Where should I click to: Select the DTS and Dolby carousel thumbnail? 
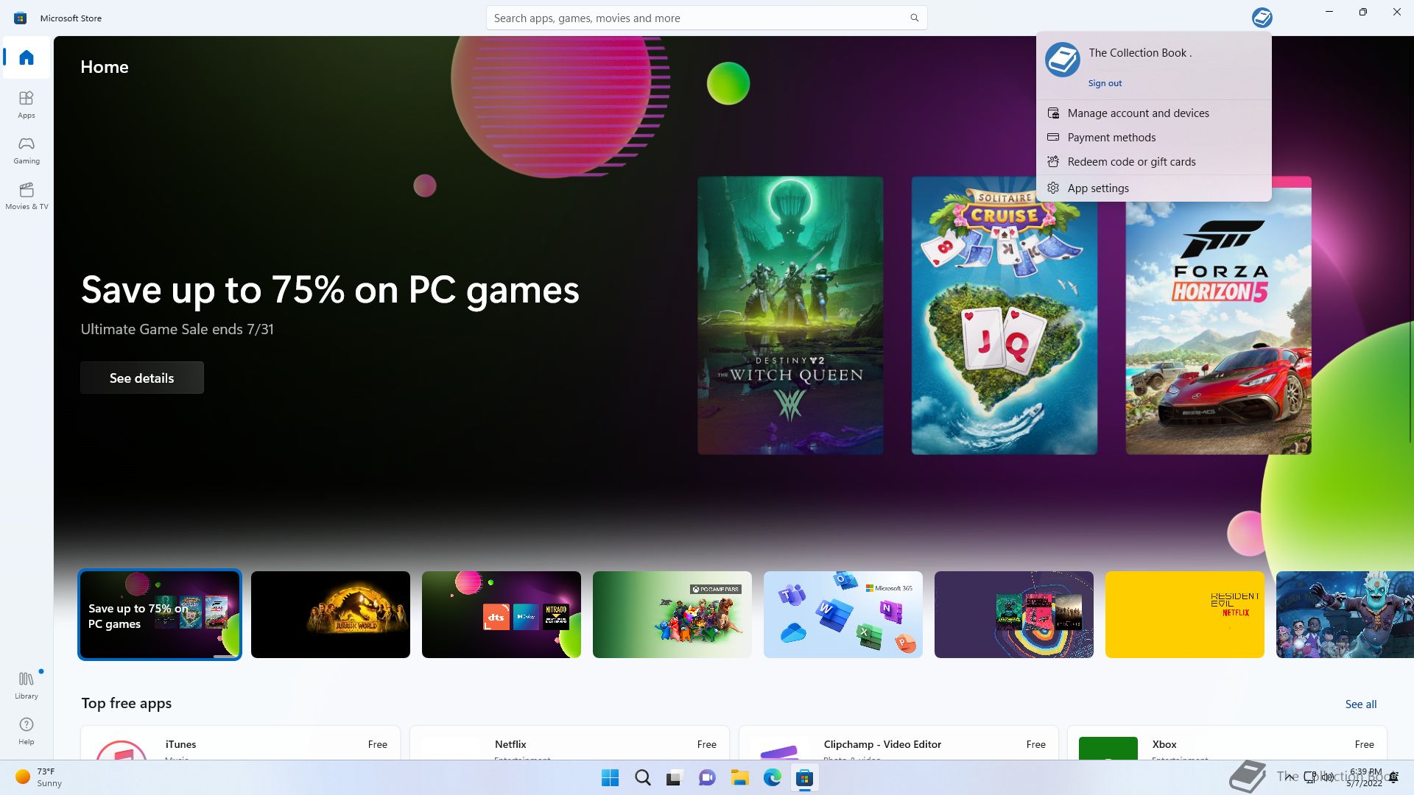click(x=502, y=615)
